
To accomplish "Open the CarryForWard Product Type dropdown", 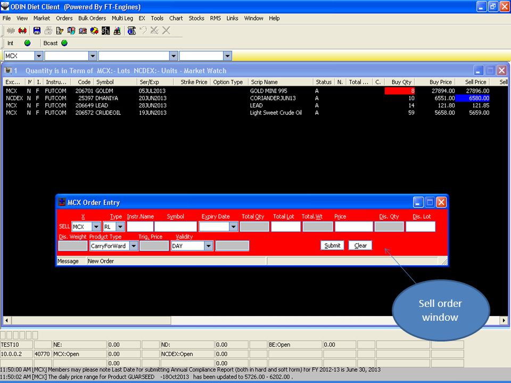I will (134, 246).
